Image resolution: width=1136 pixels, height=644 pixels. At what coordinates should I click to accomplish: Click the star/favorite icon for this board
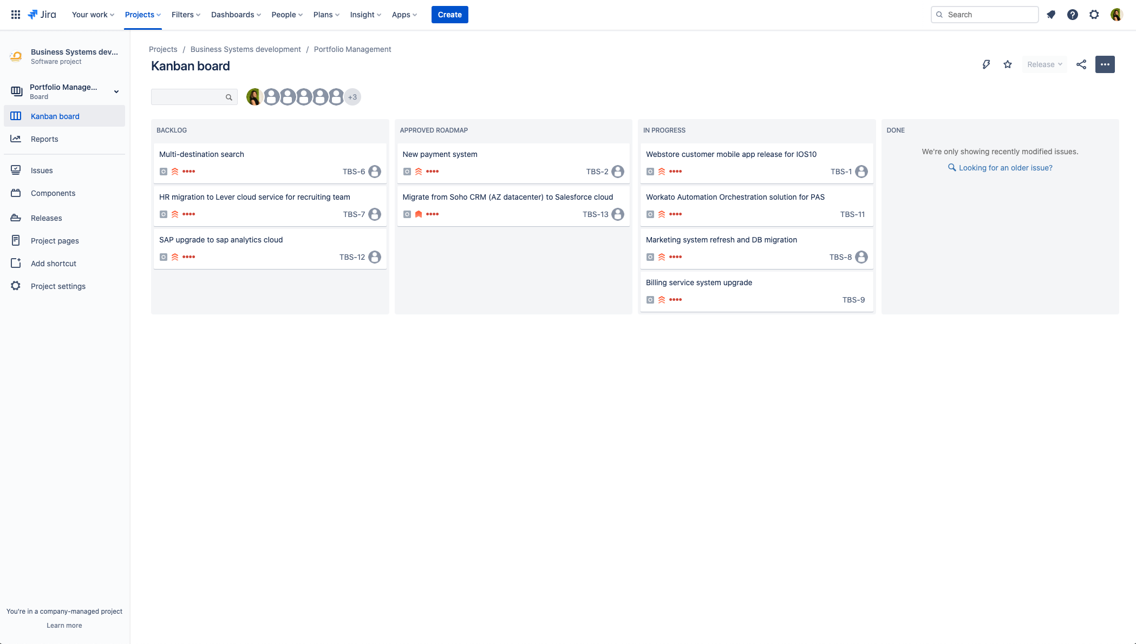pyautogui.click(x=1007, y=64)
